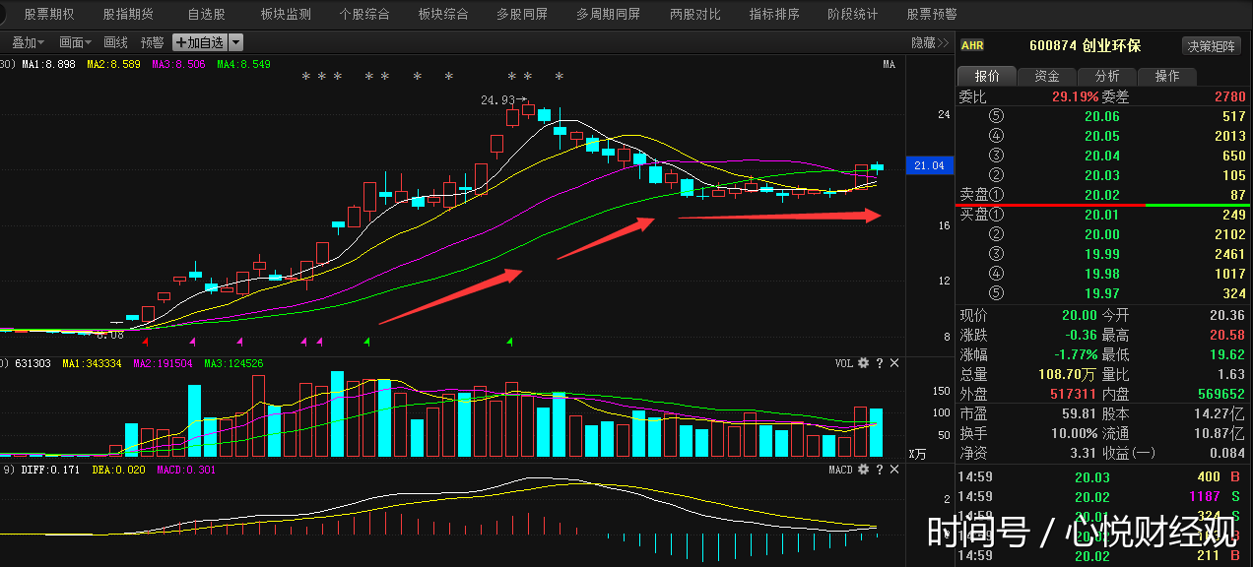
Task: Switch to the 分析 tab
Action: (x=1106, y=77)
